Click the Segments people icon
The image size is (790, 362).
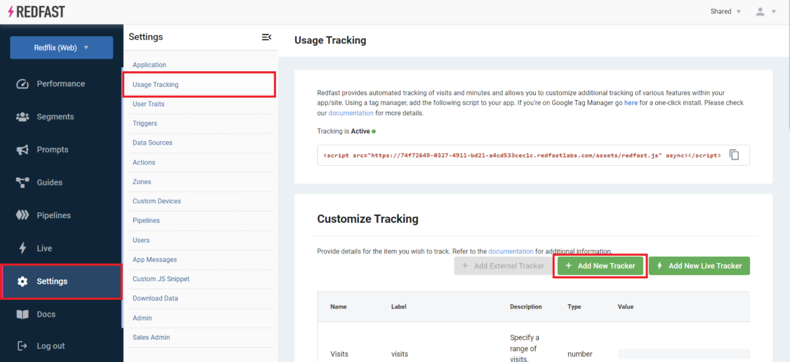[x=22, y=117]
